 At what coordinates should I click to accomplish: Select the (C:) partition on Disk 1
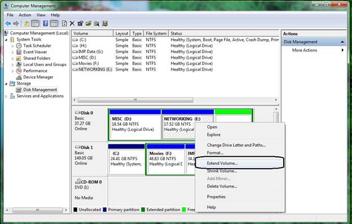pyautogui.click(x=126, y=159)
